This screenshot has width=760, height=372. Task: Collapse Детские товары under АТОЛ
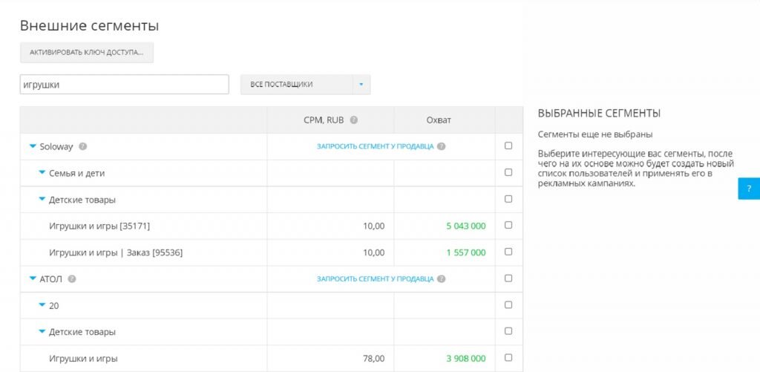(42, 332)
